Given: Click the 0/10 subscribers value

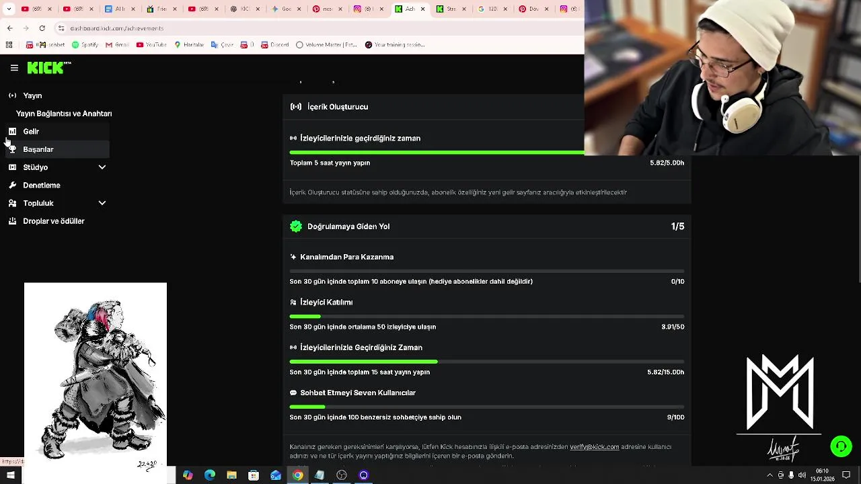Looking at the screenshot, I should point(677,282).
